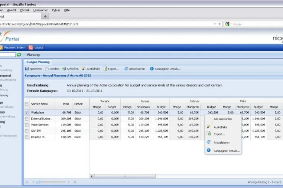Open the Hilfe menu
This screenshot has width=283, height=188.
67,10
